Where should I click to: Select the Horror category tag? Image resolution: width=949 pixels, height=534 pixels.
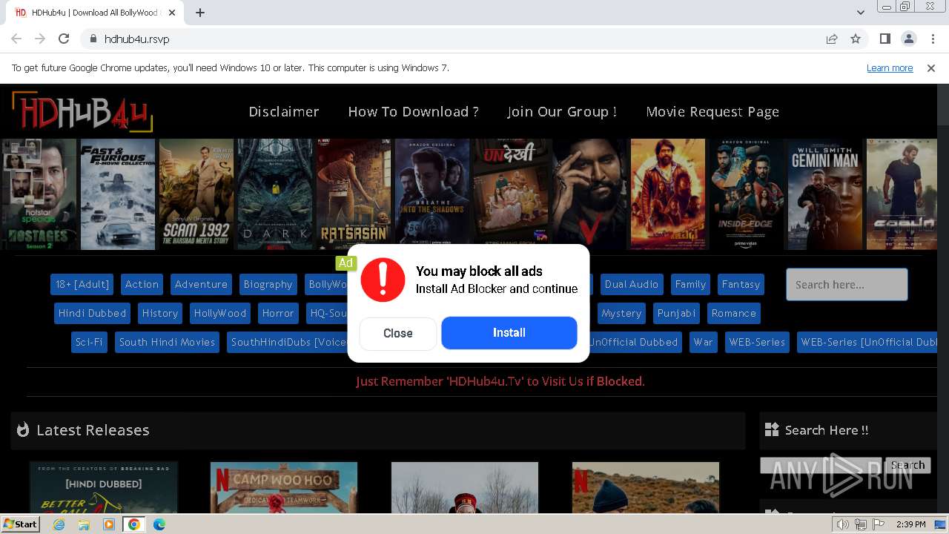pos(278,313)
